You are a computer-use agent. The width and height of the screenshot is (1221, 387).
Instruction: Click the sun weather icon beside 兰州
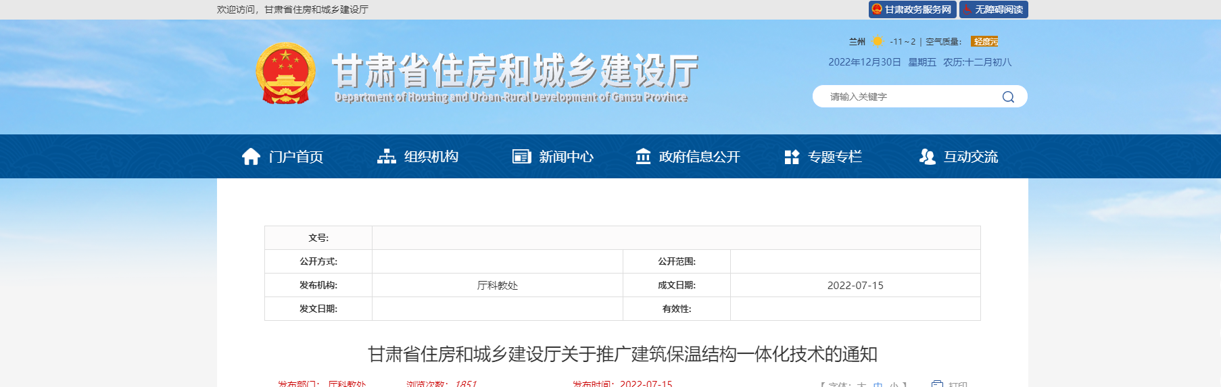tap(877, 42)
